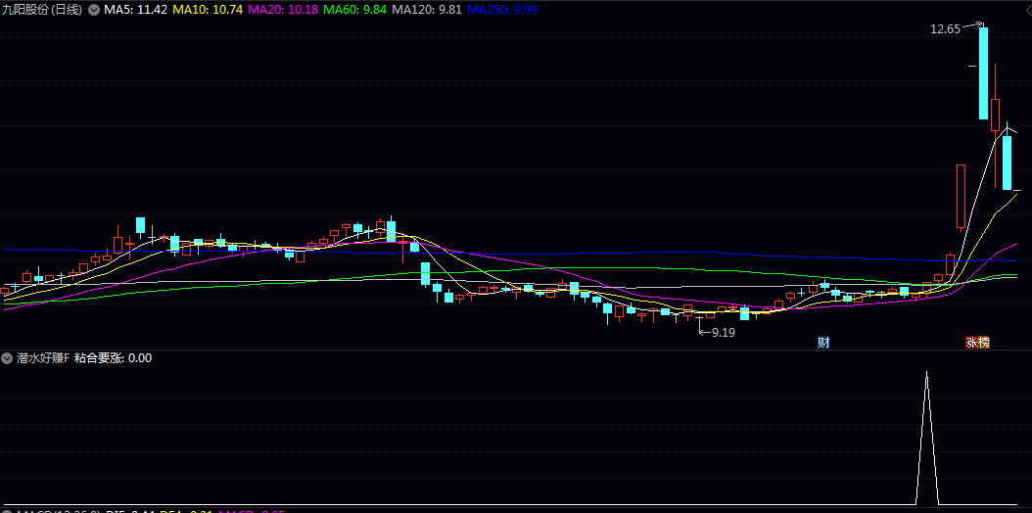Select the MA60: 9.84 label

(356, 10)
